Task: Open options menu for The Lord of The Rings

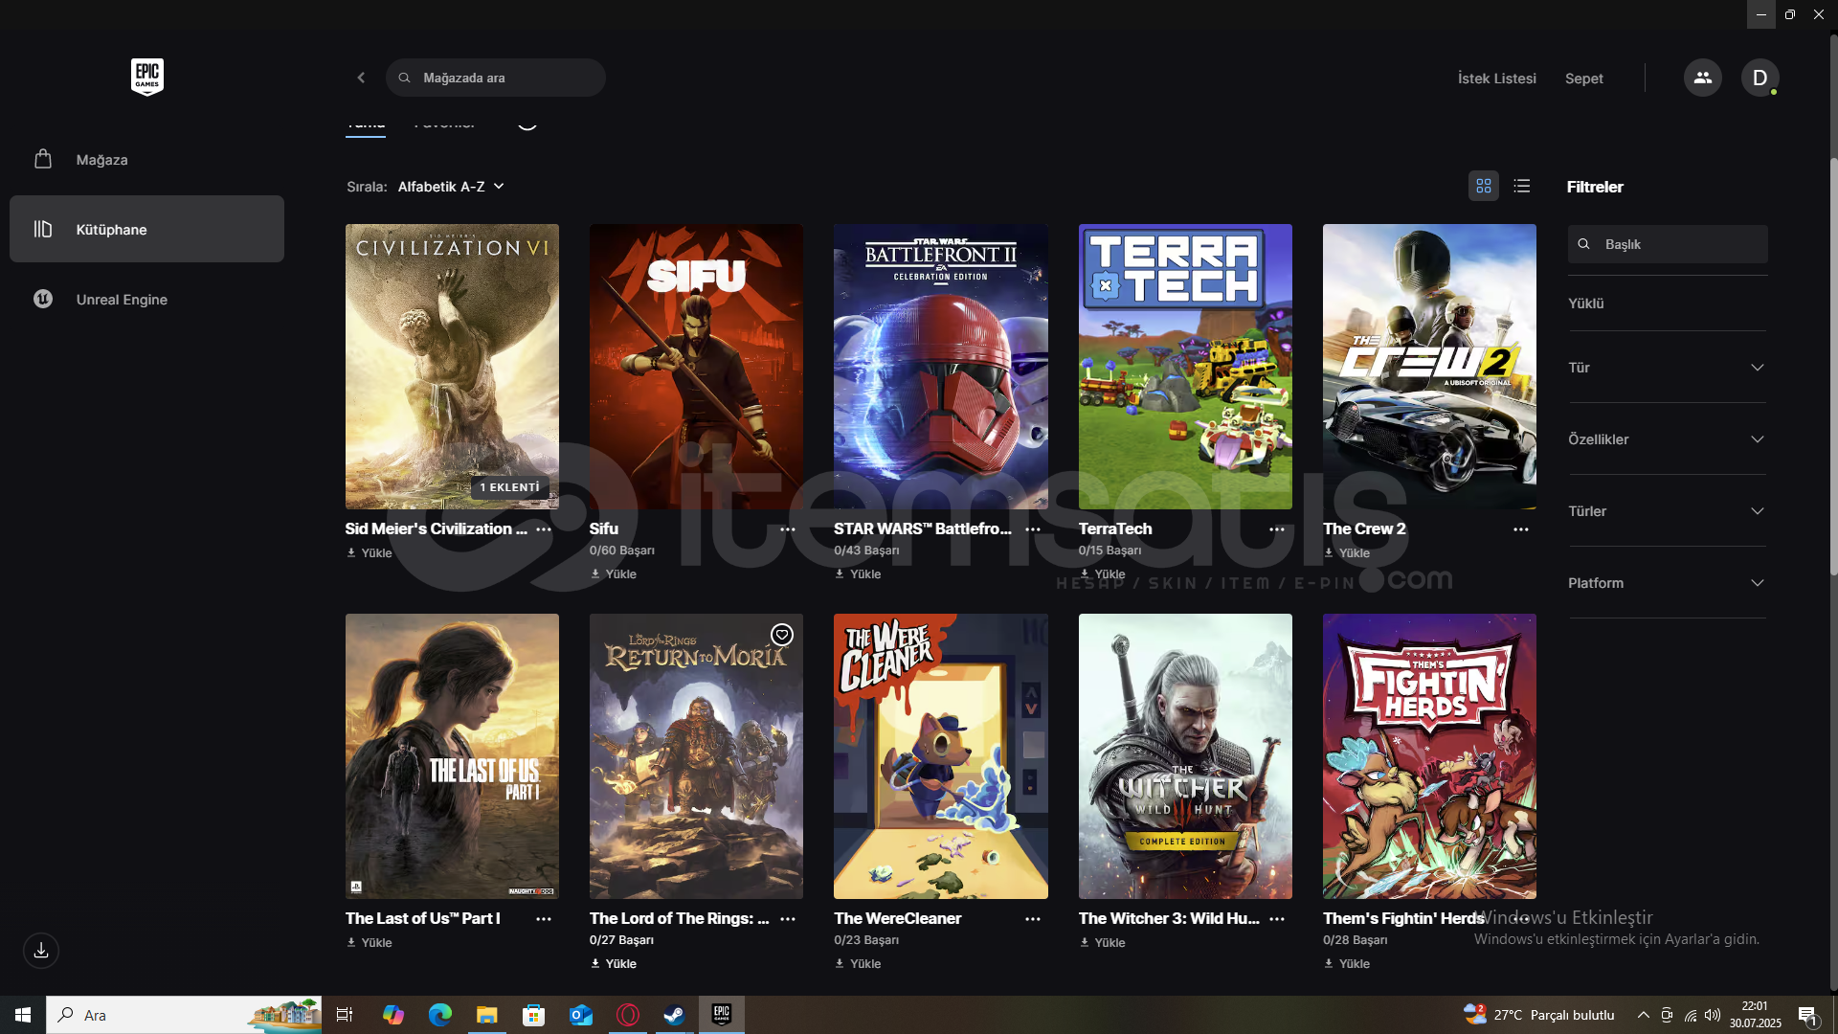Action: click(x=788, y=919)
